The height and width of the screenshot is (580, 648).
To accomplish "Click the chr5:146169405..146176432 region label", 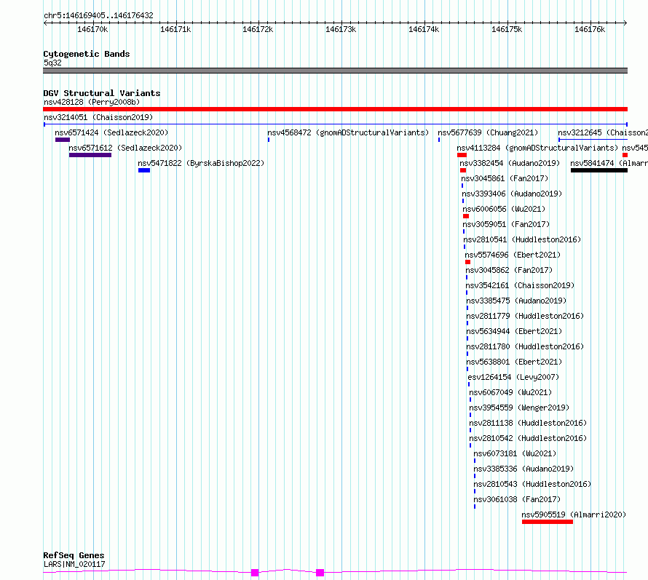I will [98, 15].
